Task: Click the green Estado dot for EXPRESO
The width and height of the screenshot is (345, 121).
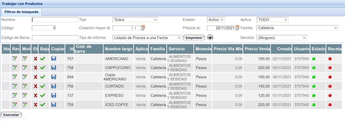Action: [314, 95]
